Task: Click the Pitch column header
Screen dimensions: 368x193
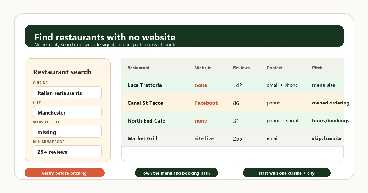Action: (317, 68)
